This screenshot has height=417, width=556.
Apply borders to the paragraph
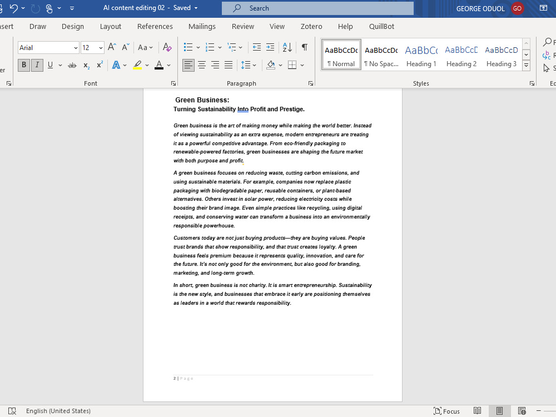point(292,65)
